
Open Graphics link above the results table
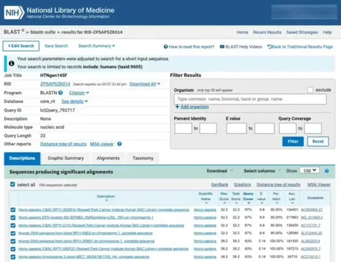pyautogui.click(x=242, y=185)
